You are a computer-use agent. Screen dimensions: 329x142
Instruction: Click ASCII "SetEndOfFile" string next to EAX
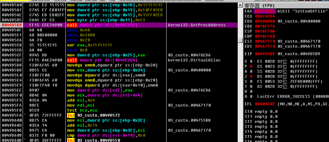[x=303, y=11]
